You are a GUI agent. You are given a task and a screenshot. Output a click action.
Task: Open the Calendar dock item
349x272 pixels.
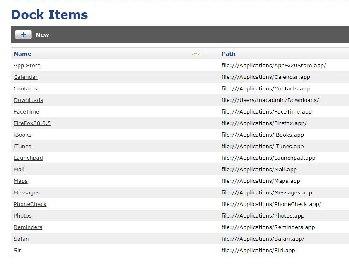(x=26, y=77)
